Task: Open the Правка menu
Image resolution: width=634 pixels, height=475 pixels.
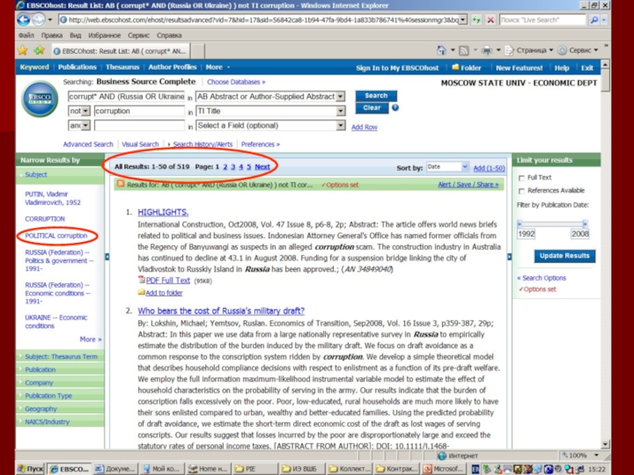Action: (52, 36)
